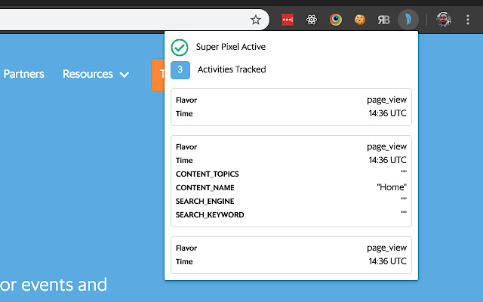This screenshot has height=302, width=483.
Task: Click the "Home" content name value
Action: pyautogui.click(x=392, y=187)
